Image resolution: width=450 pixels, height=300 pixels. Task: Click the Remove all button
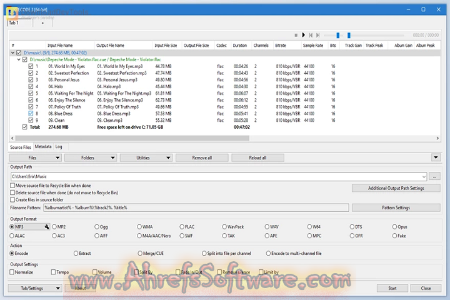(x=202, y=158)
